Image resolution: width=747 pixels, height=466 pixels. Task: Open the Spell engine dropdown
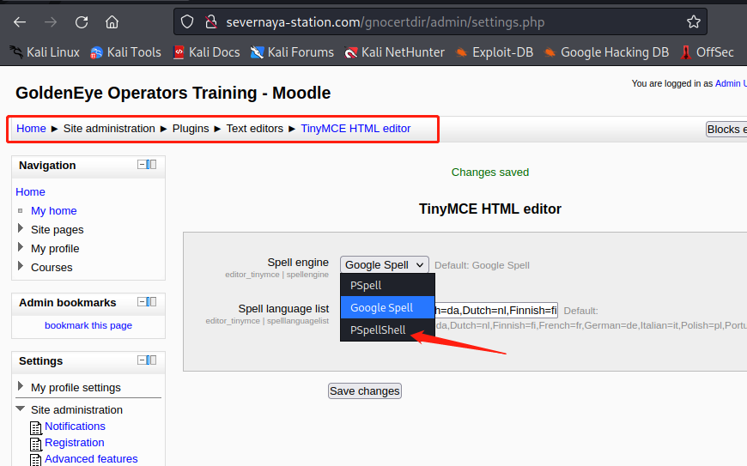coord(385,264)
